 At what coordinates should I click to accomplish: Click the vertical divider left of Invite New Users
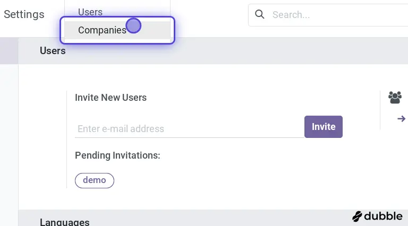tap(67, 139)
